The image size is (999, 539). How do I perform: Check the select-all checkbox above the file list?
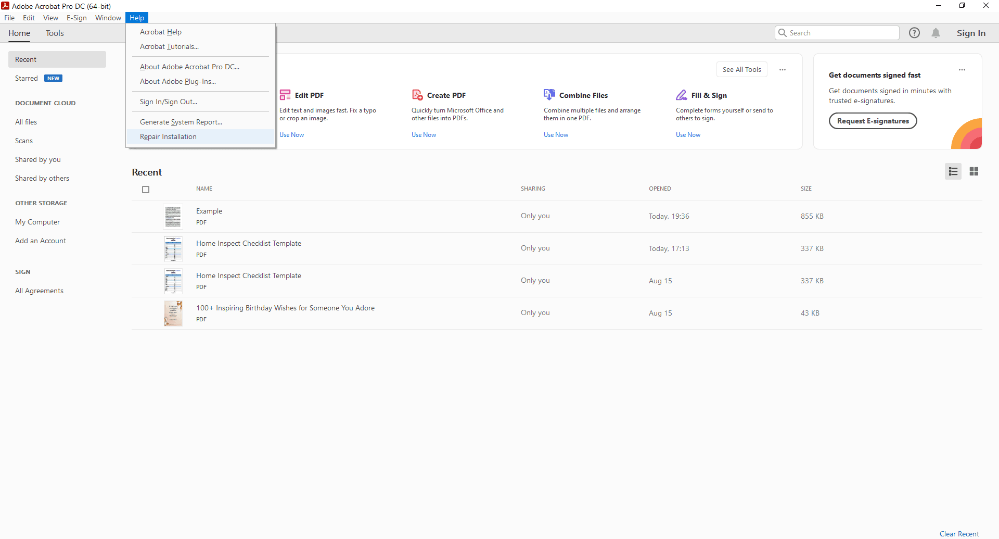pyautogui.click(x=146, y=189)
